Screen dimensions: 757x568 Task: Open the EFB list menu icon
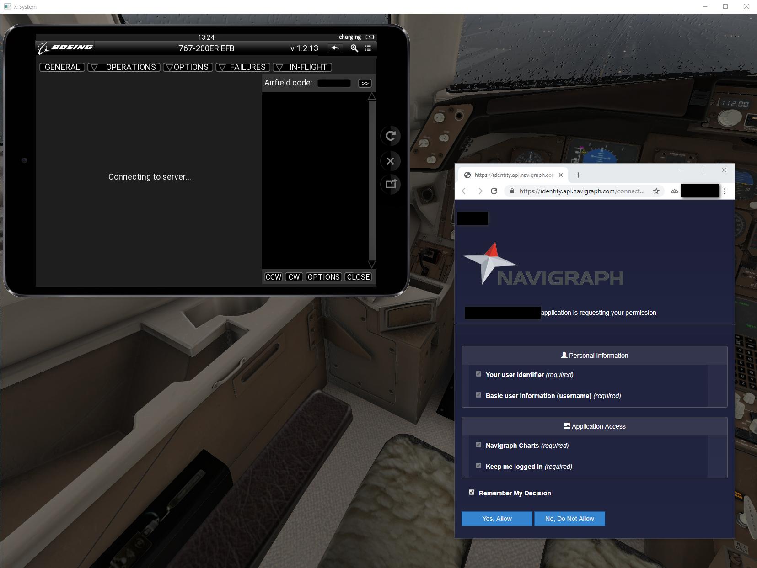(368, 48)
